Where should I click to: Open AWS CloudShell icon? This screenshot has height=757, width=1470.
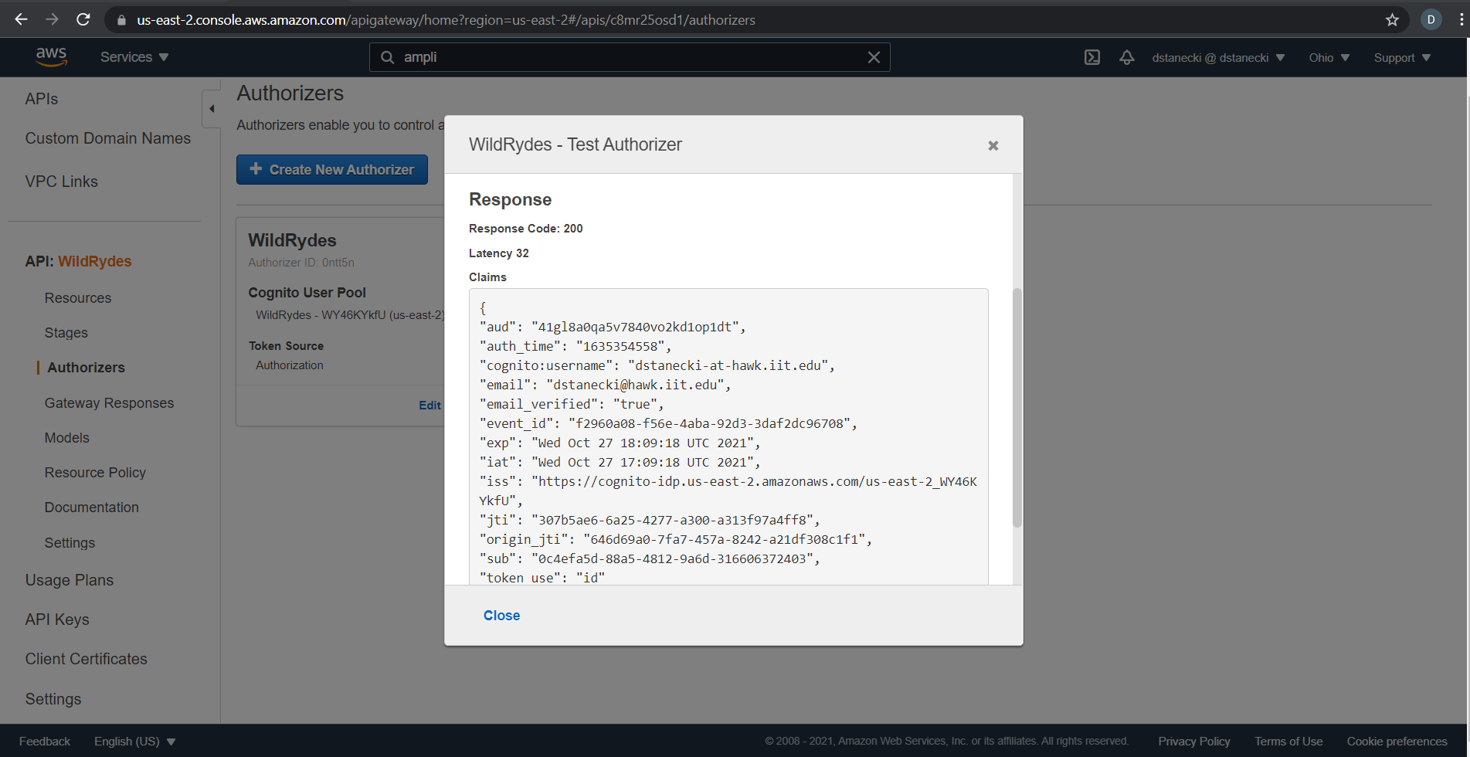point(1091,57)
